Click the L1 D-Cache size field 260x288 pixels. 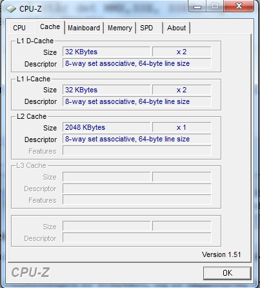[106, 52]
